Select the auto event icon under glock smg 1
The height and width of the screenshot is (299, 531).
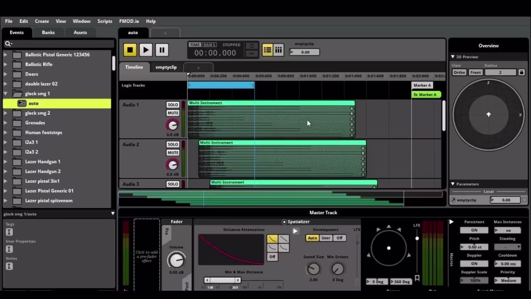(22, 103)
